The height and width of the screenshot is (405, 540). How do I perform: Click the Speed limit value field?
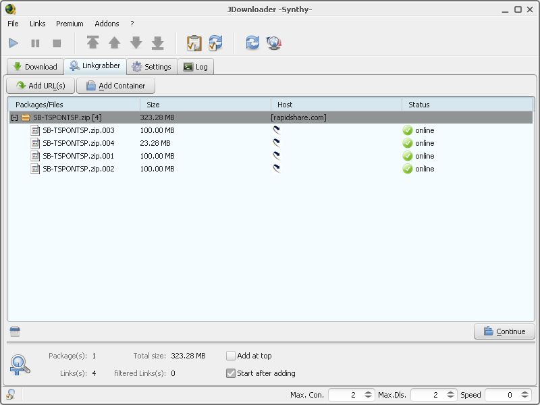pos(502,395)
